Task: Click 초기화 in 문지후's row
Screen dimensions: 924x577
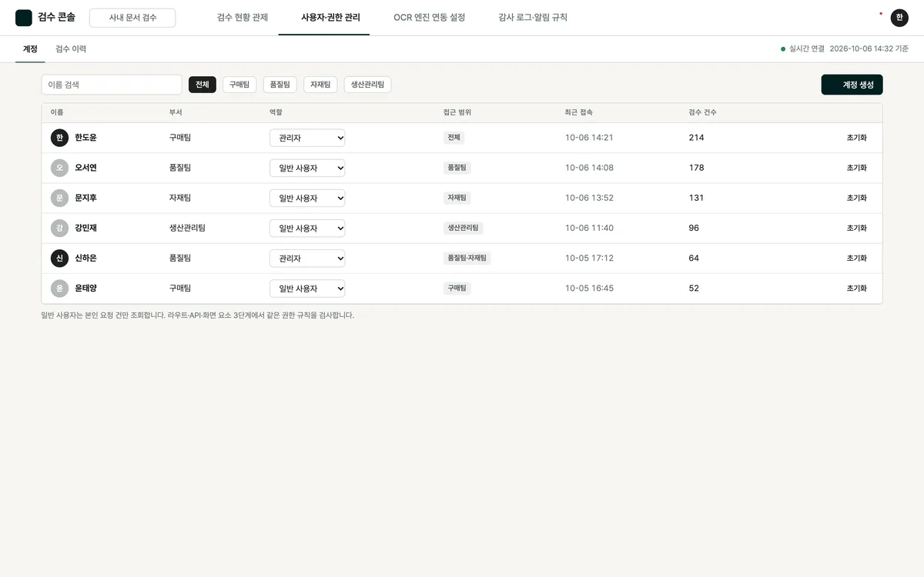Action: [857, 198]
